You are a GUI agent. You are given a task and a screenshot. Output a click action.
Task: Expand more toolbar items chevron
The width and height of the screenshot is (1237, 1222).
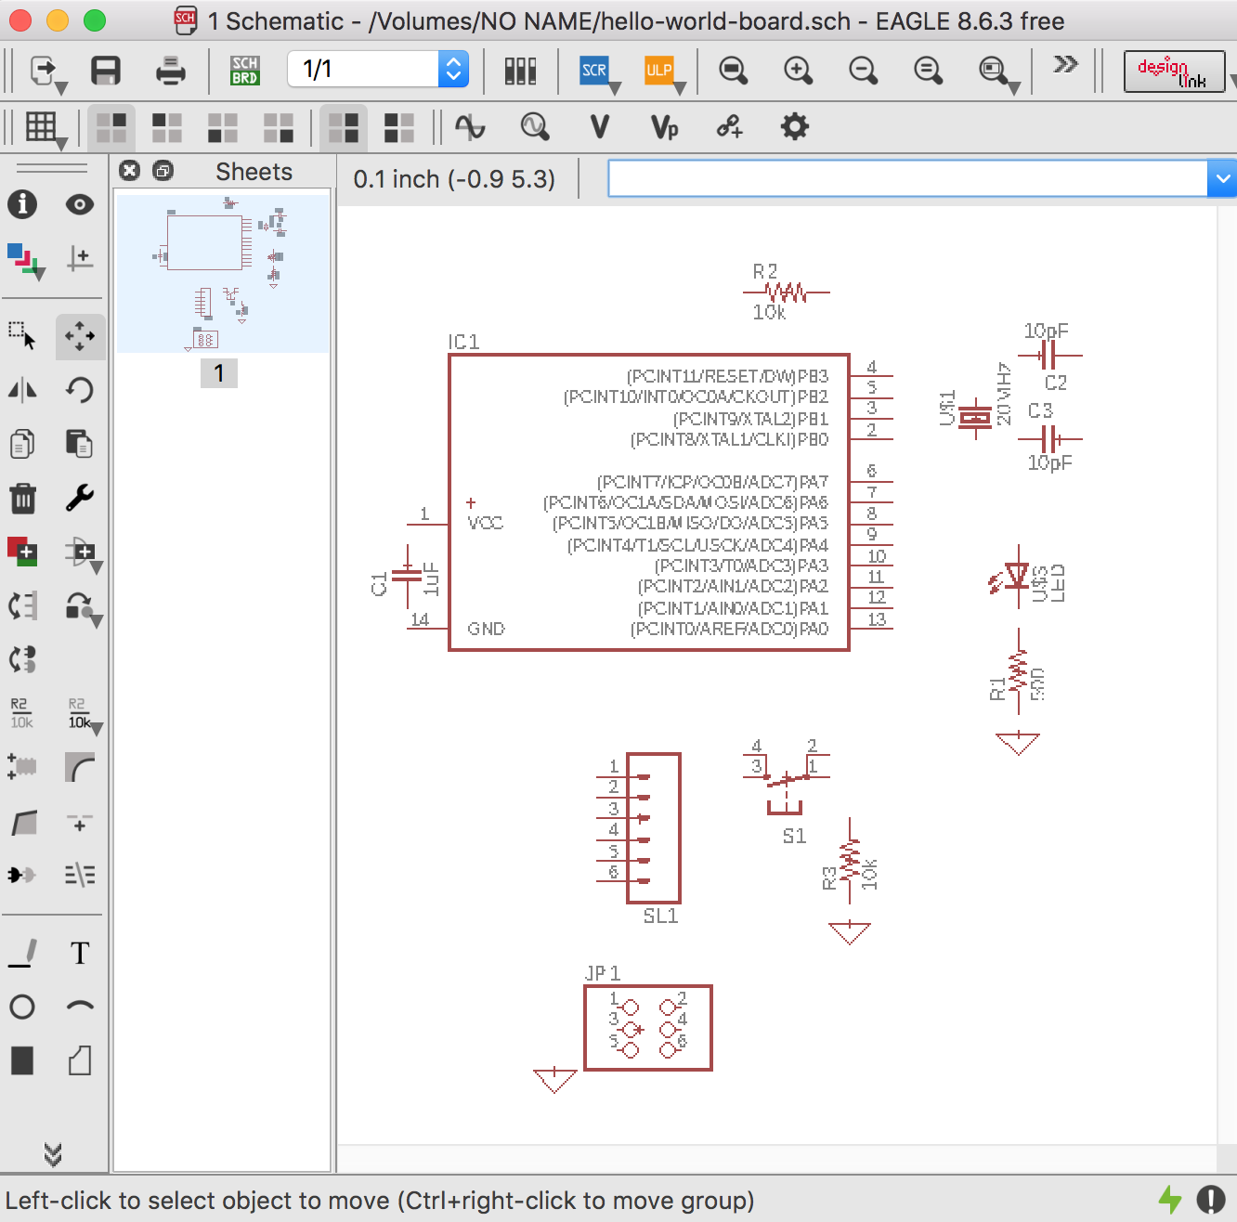click(x=1065, y=64)
